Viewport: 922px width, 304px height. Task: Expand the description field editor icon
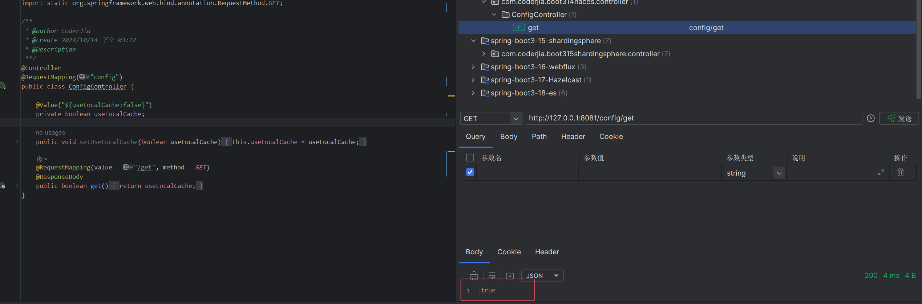(881, 173)
